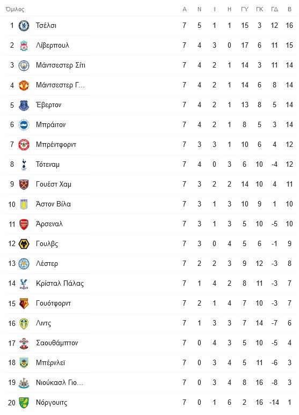Select the Λέστερ table row

149,264
